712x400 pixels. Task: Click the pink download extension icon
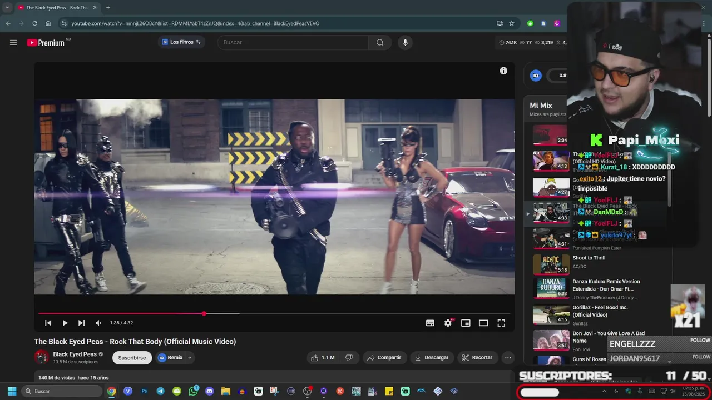coord(557,23)
